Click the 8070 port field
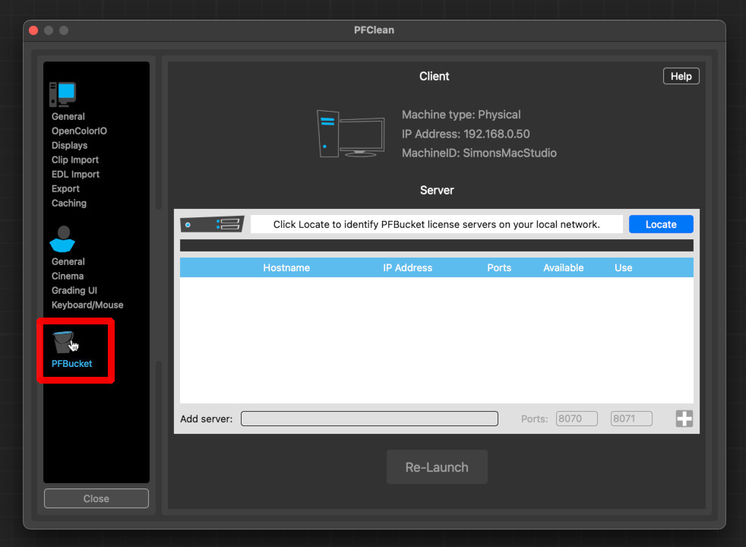Viewport: 746px width, 547px height. [x=577, y=419]
